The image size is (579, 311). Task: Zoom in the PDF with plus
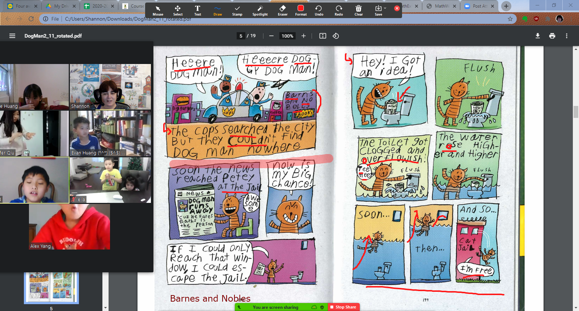click(304, 36)
